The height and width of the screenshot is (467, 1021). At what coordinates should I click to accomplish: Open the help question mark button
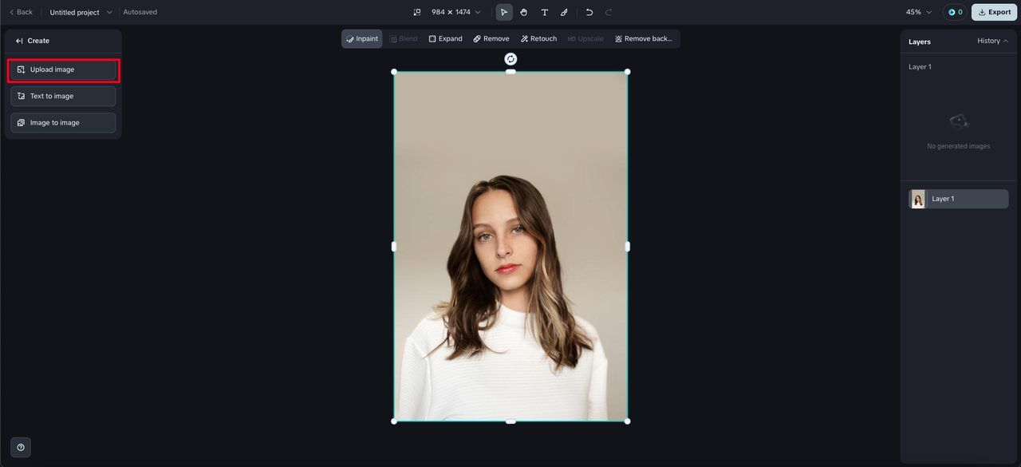pos(21,447)
